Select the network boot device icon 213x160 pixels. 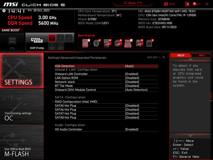pyautogui.click(x=150, y=43)
